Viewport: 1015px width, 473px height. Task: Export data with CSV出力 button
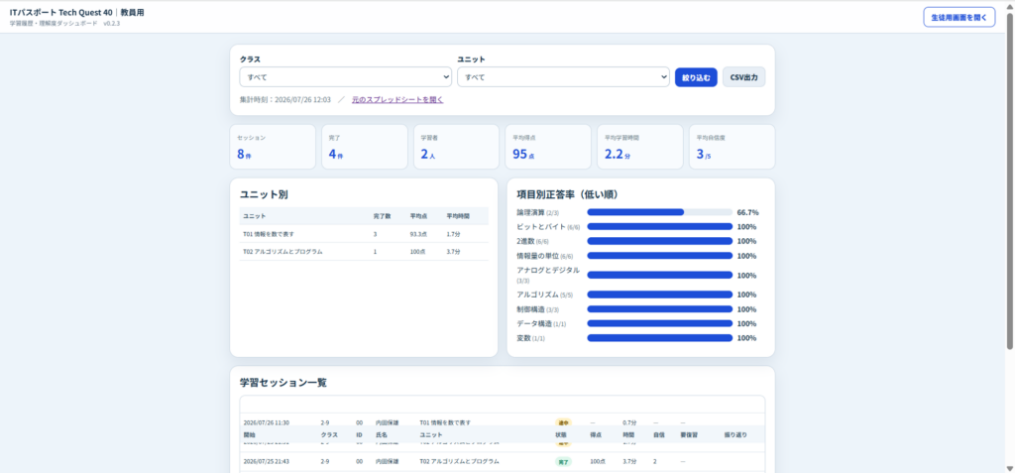point(743,77)
